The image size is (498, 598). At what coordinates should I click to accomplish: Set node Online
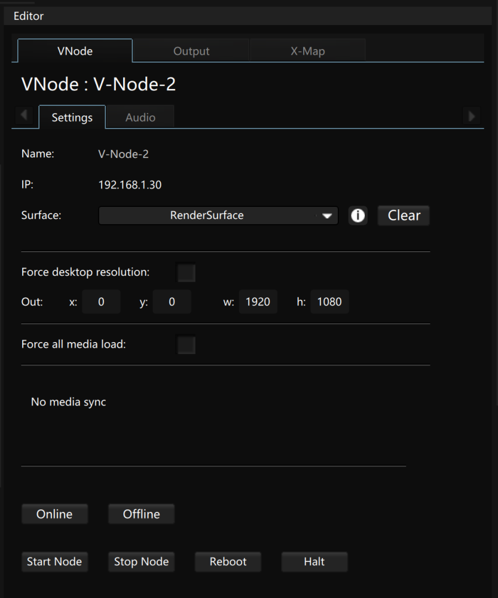point(54,514)
